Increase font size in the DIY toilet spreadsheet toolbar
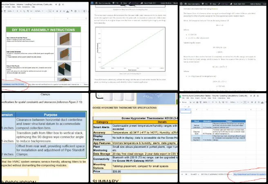Viewport: 268px width, 184px height. pyautogui.click(x=53, y=11)
